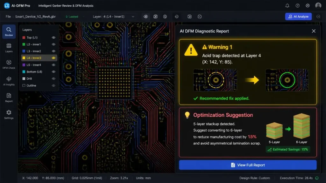This screenshot has height=183, width=326.
Task: Open the DFM Check sidebar section
Action: pos(9,64)
